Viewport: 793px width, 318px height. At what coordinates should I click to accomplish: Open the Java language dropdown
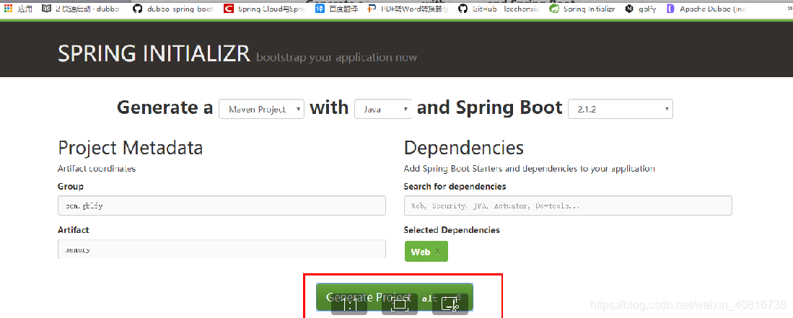(x=383, y=109)
